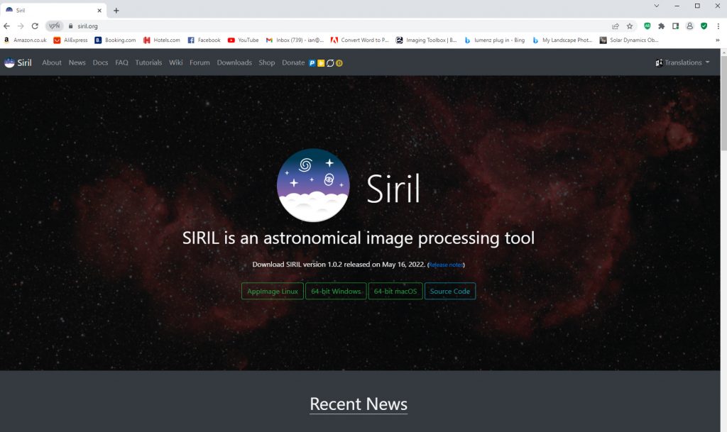The height and width of the screenshot is (432, 727).
Task: Open the YouTube bookmark
Action: click(x=243, y=40)
